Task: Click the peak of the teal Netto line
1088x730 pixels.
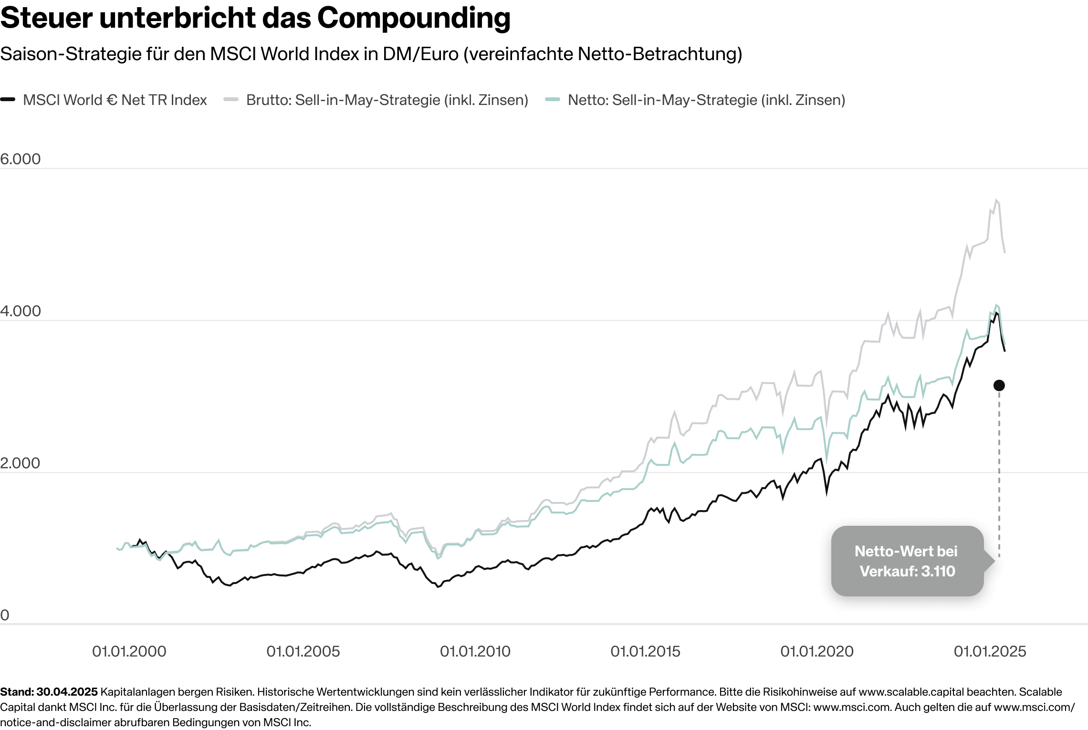Action: [997, 304]
